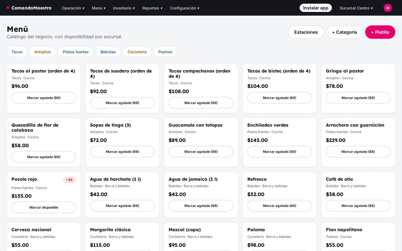
Task: Mark Sopes de tinga as agotado
Action: pyautogui.click(x=122, y=151)
